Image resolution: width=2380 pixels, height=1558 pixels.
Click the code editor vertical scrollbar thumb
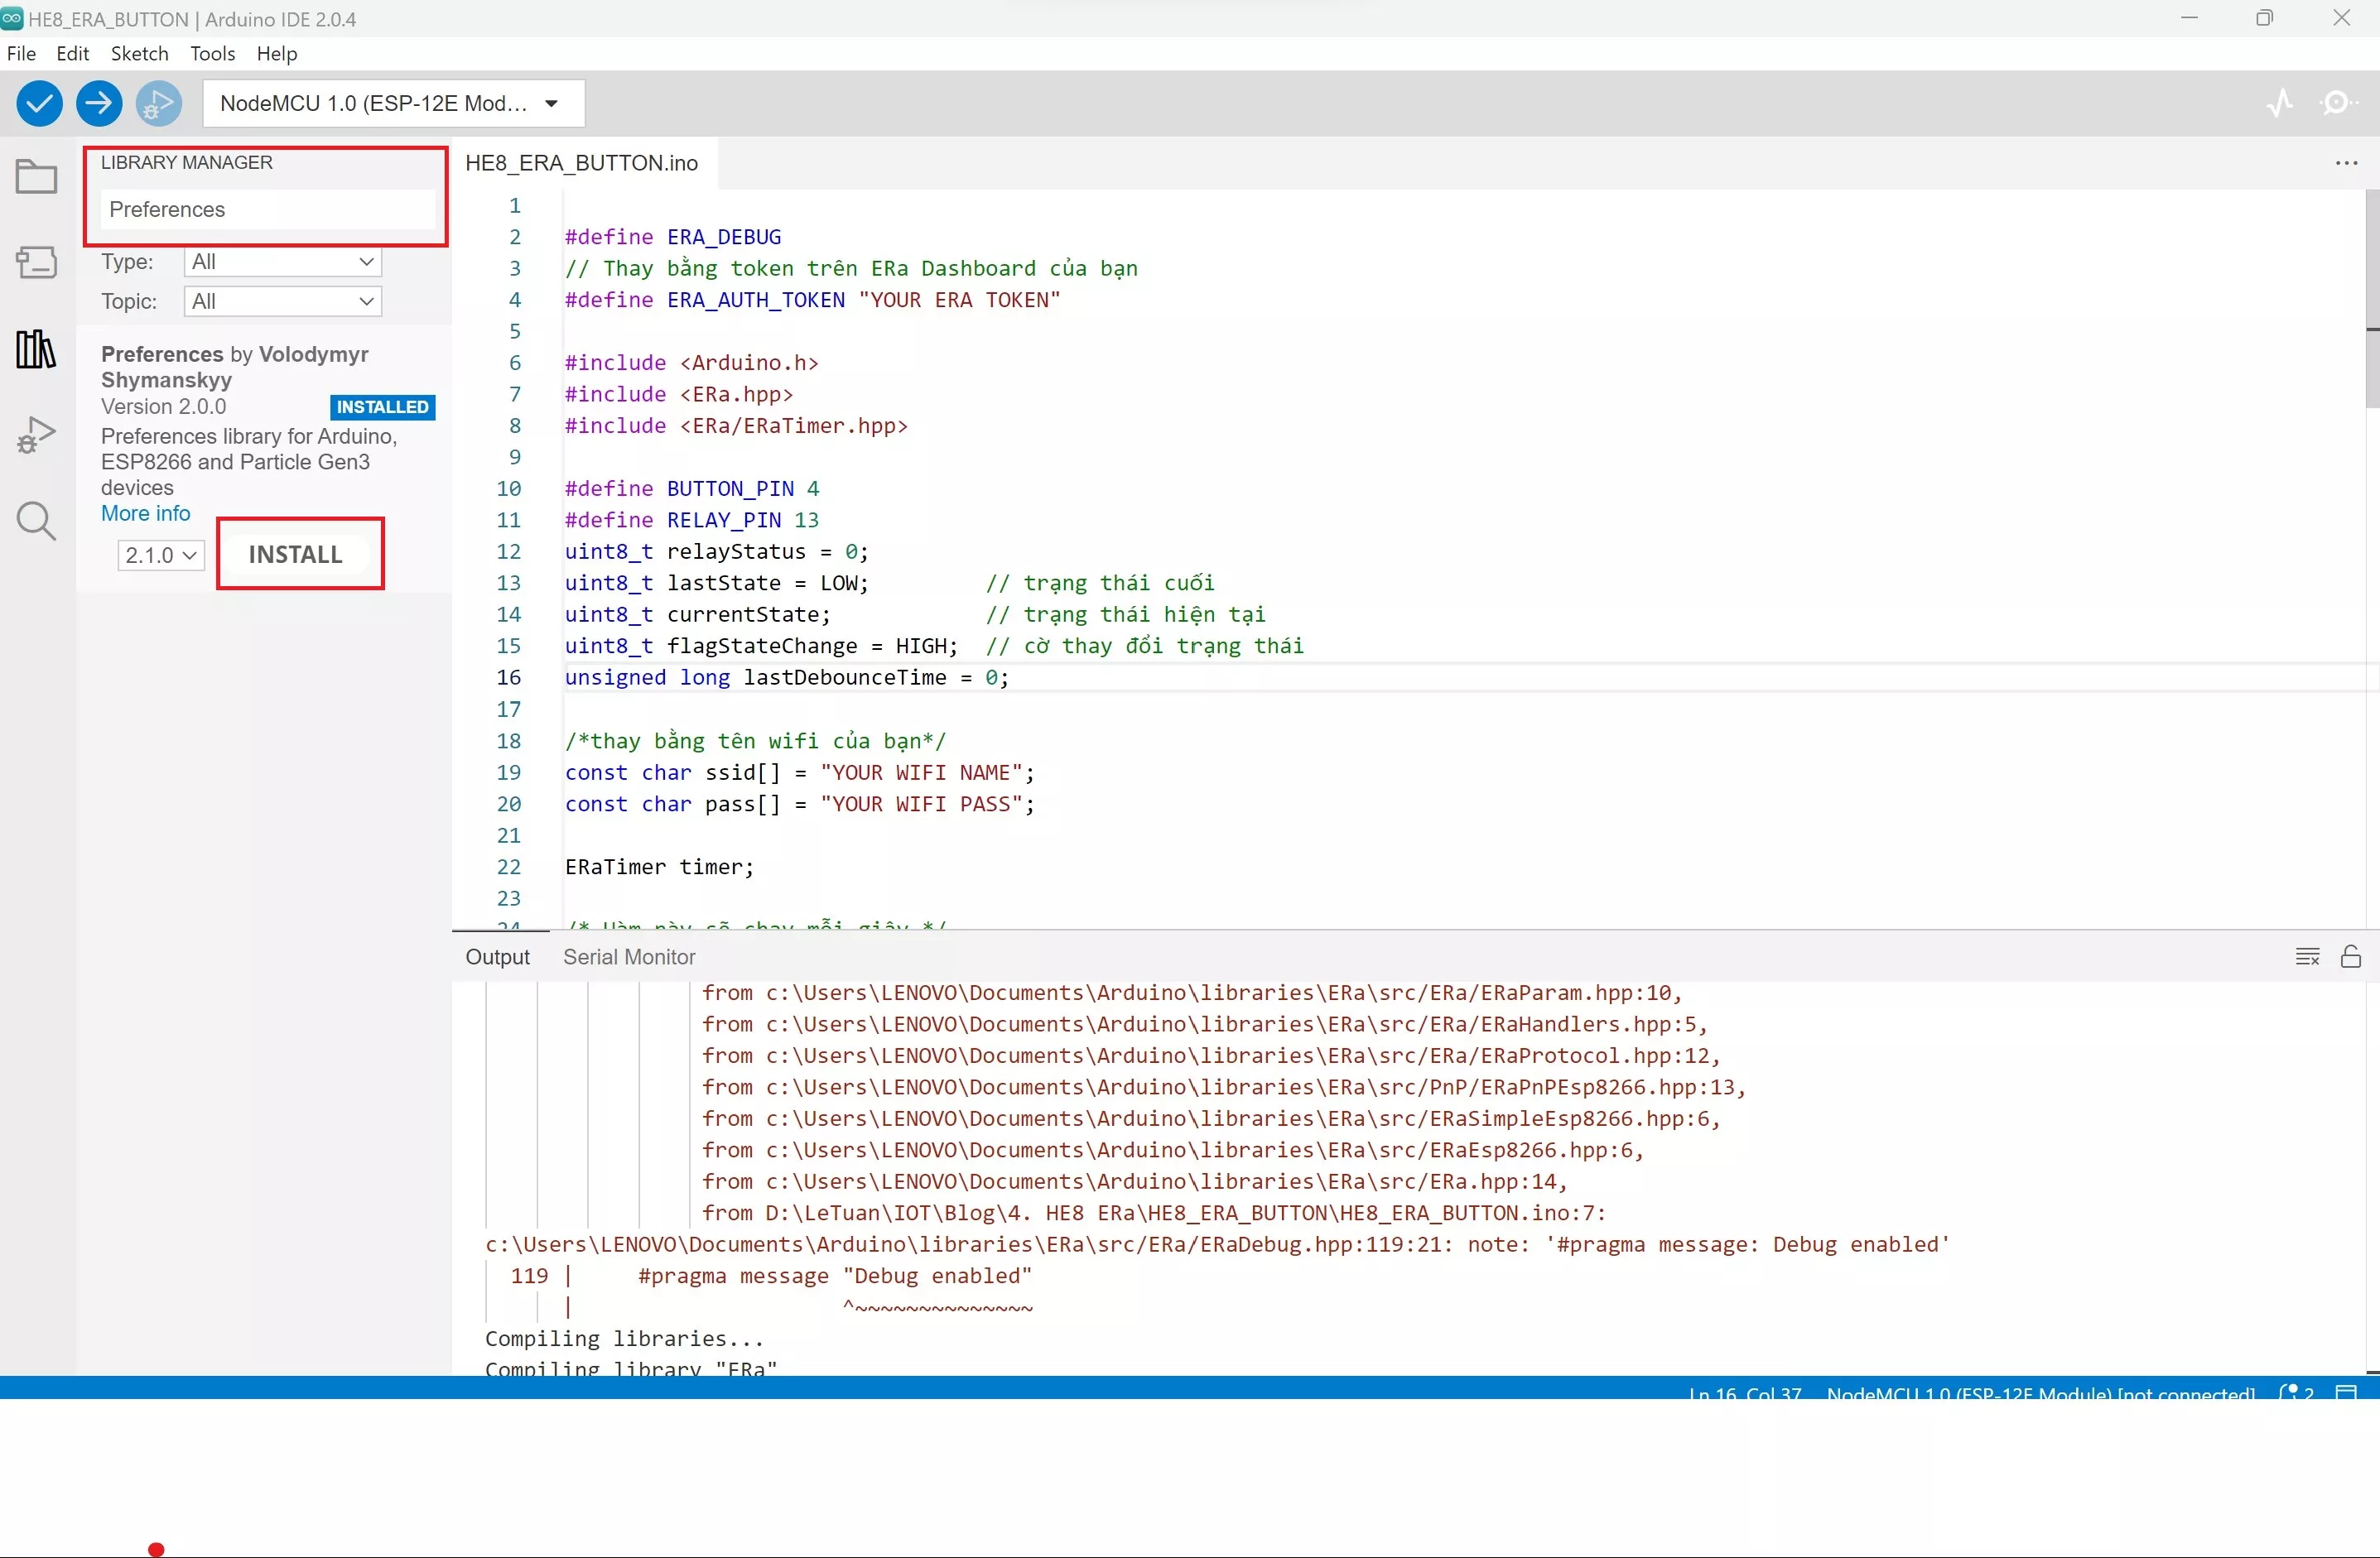coord(2372,300)
